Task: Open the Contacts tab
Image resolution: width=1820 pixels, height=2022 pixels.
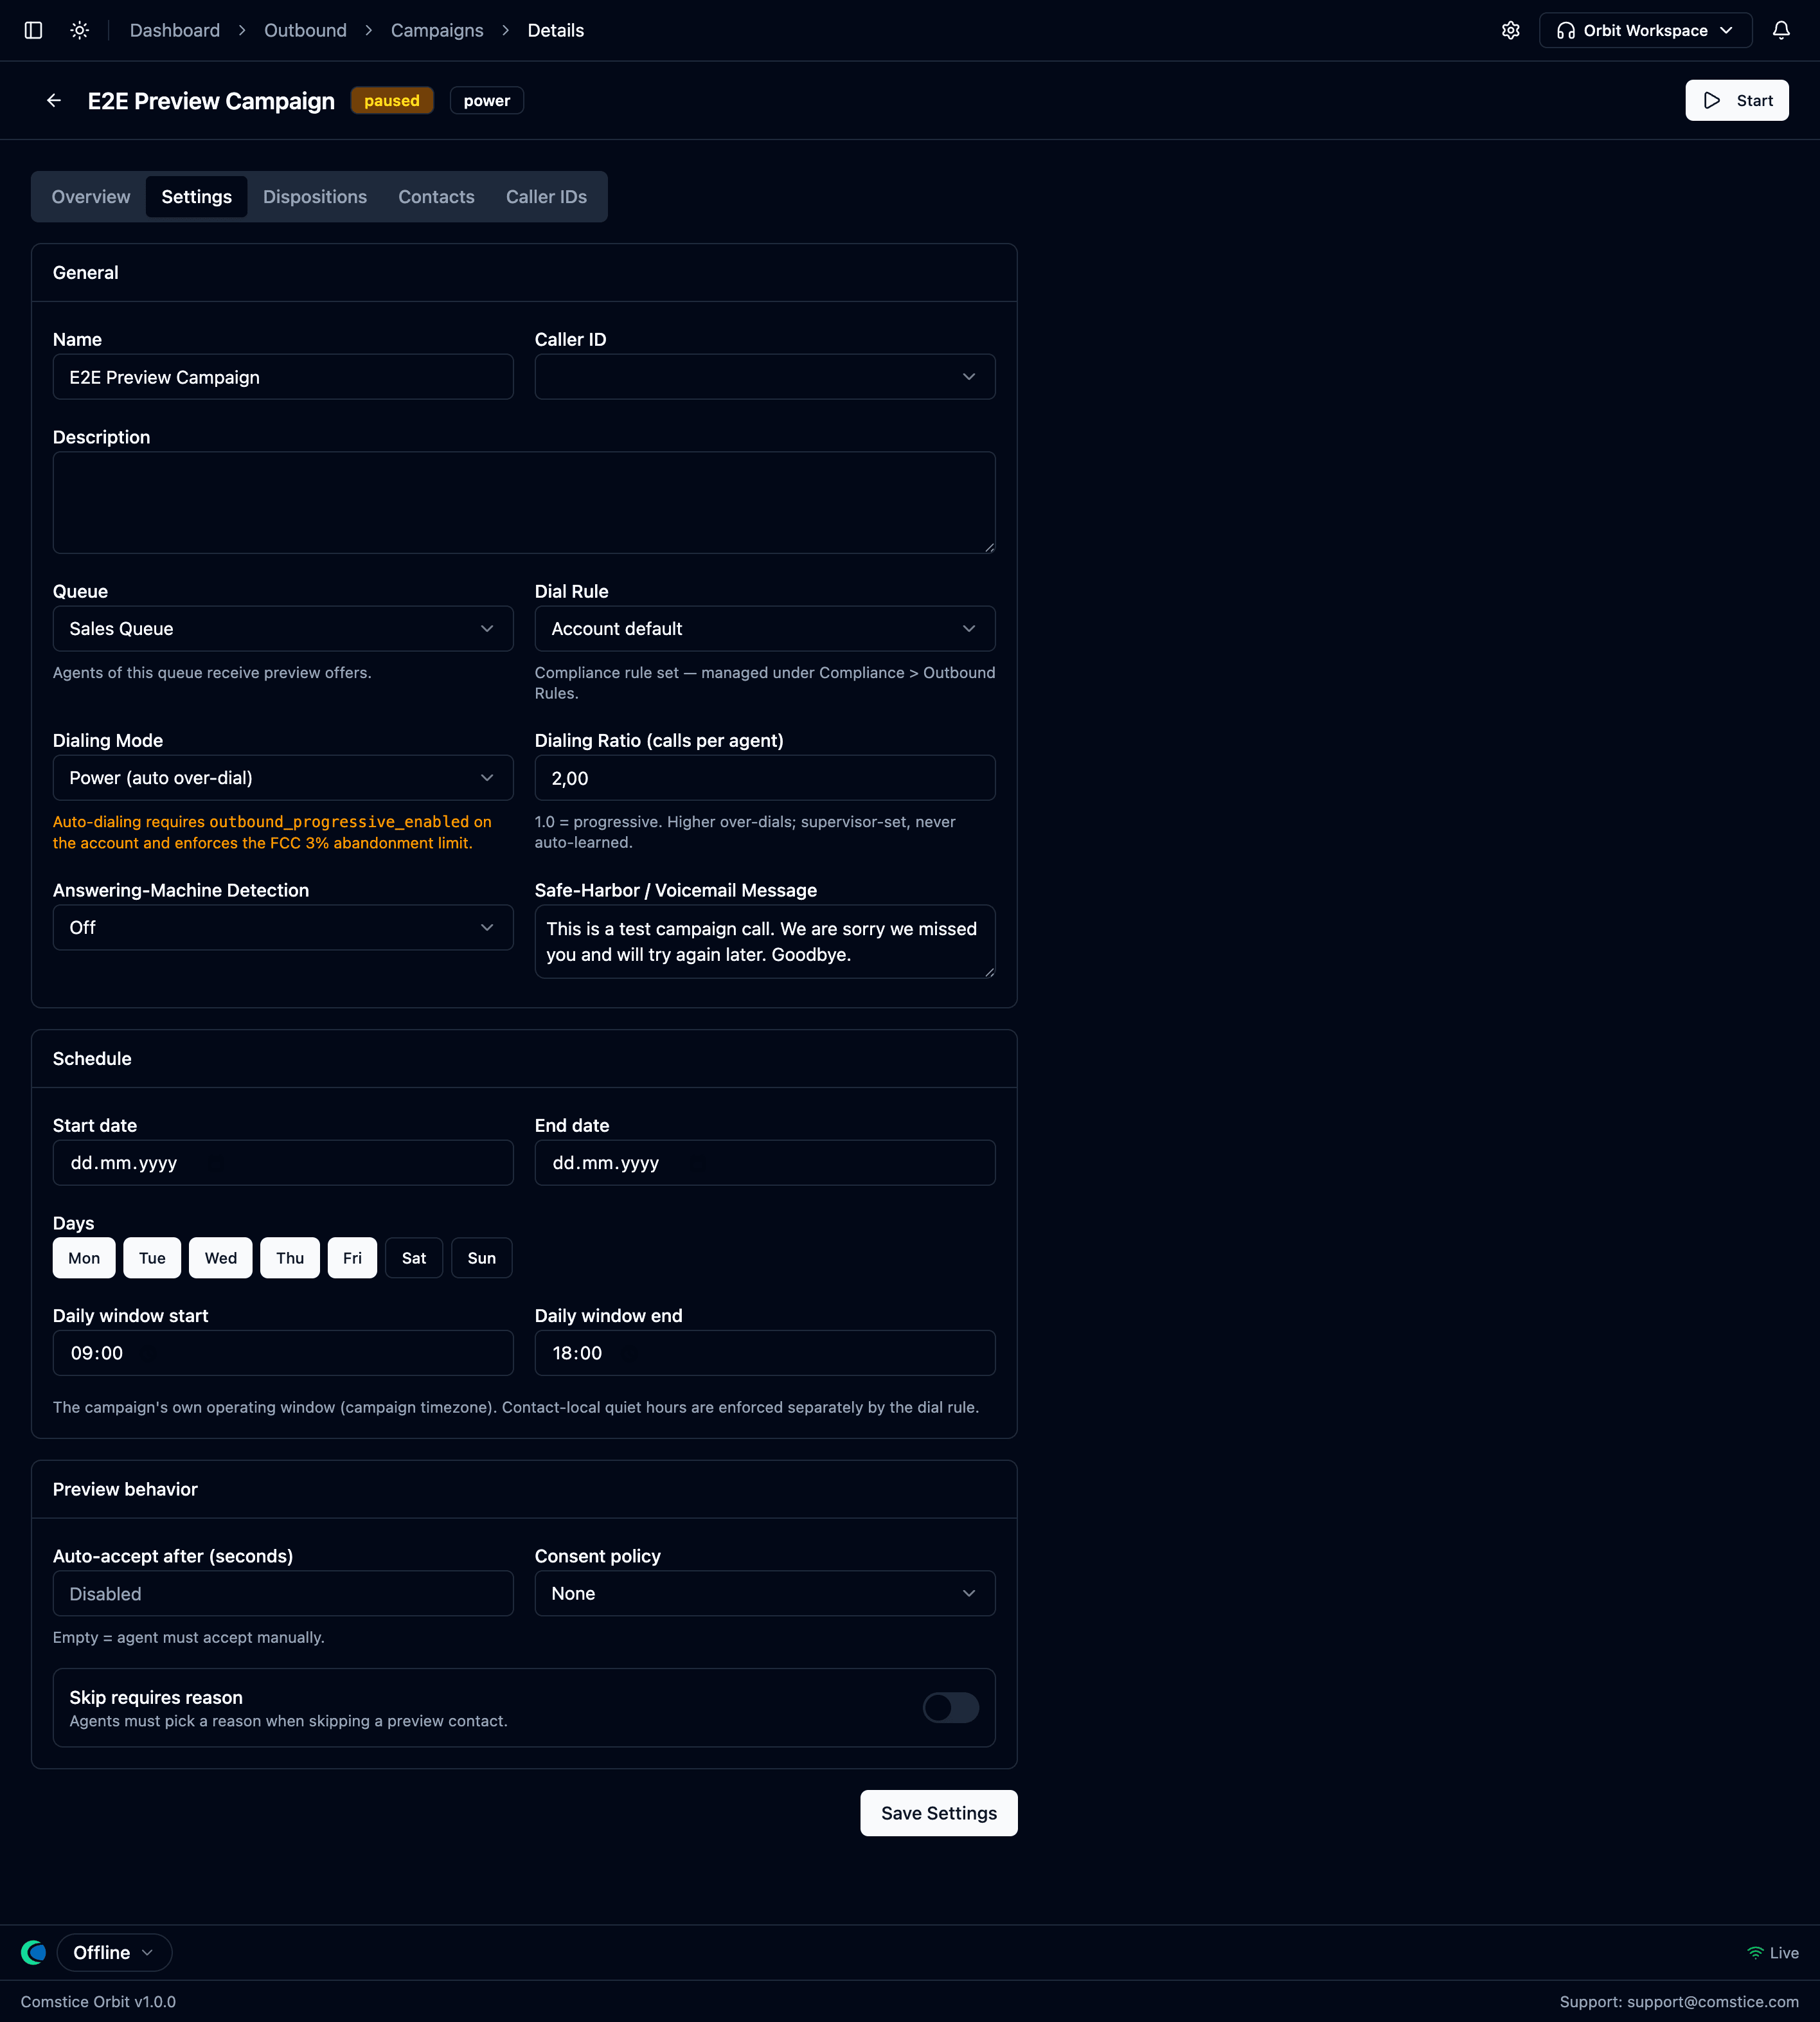Action: coord(436,197)
